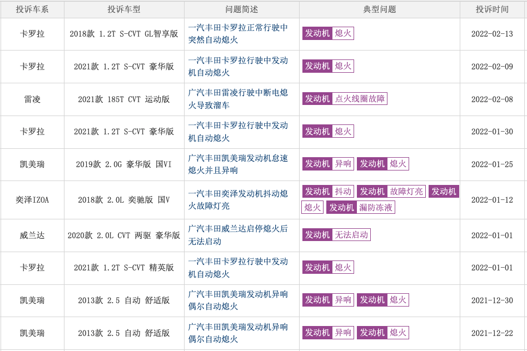Click the 投诉时间 column header
The width and height of the screenshot is (527, 351).
point(492,9)
